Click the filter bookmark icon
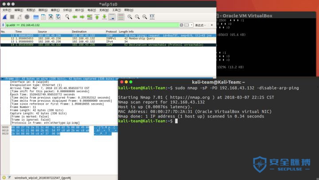The image size is (319, 180). tap(3, 25)
